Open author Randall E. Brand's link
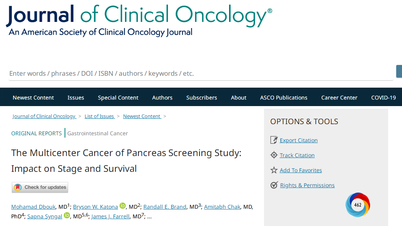 tap(165, 207)
